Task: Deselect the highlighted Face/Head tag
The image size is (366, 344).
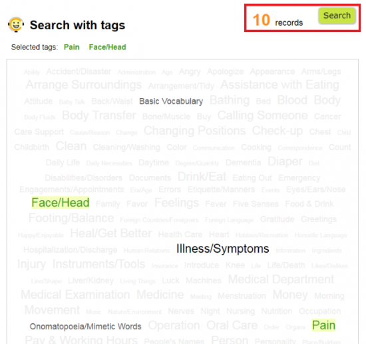Action: tap(61, 203)
